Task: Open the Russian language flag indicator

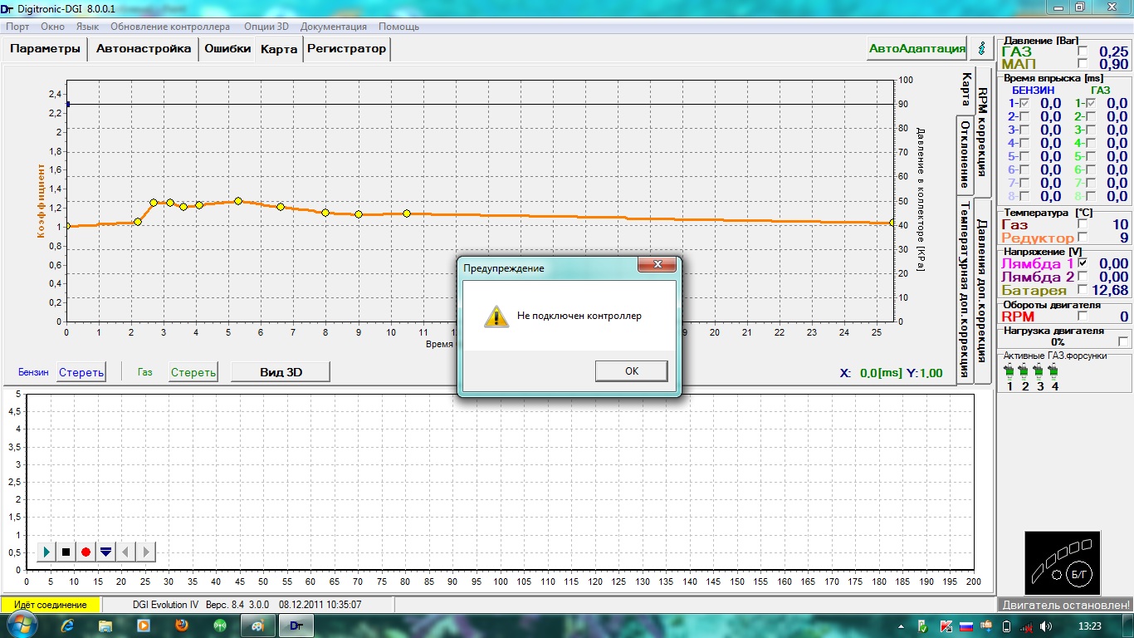Action: 966,626
